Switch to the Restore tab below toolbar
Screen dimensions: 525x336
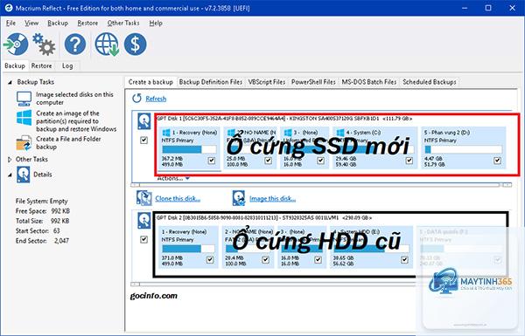(x=41, y=65)
